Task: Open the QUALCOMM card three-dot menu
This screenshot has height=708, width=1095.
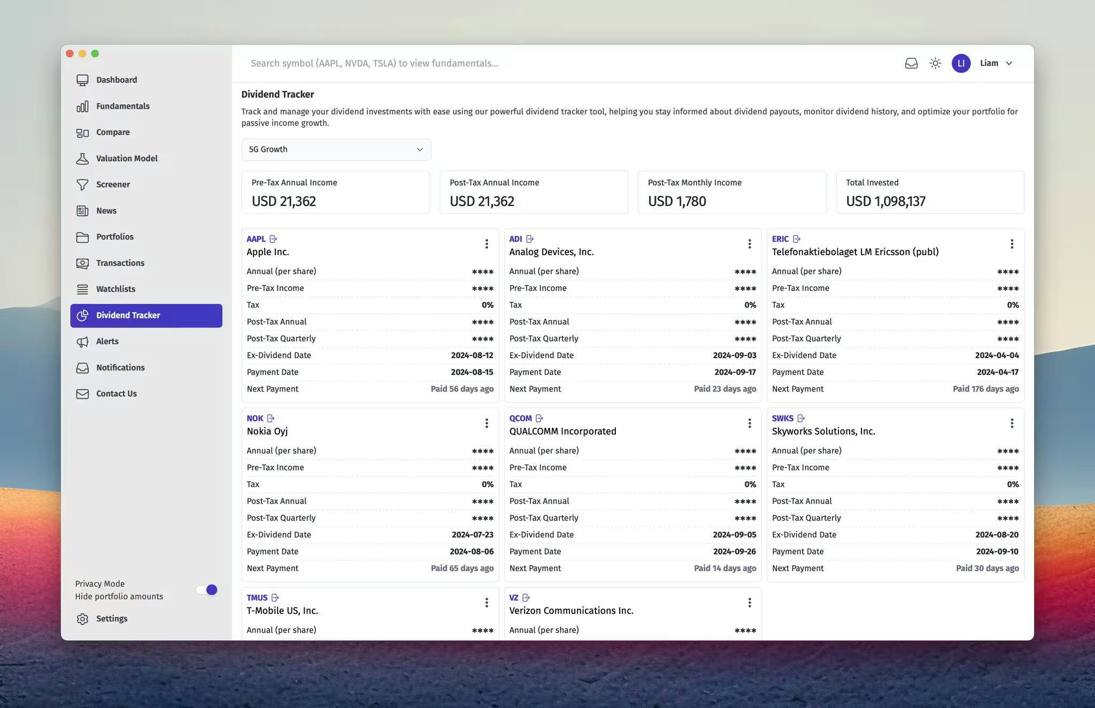Action: 750,424
